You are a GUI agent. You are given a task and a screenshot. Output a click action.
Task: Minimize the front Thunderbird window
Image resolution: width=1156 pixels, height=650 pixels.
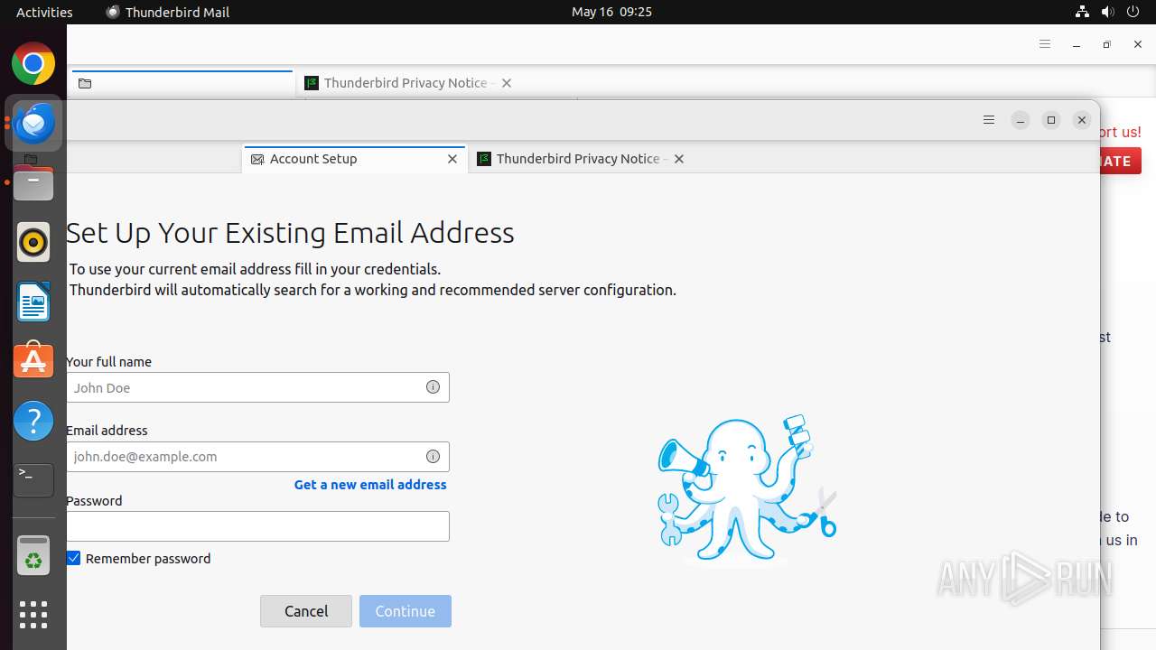pyautogui.click(x=1021, y=120)
